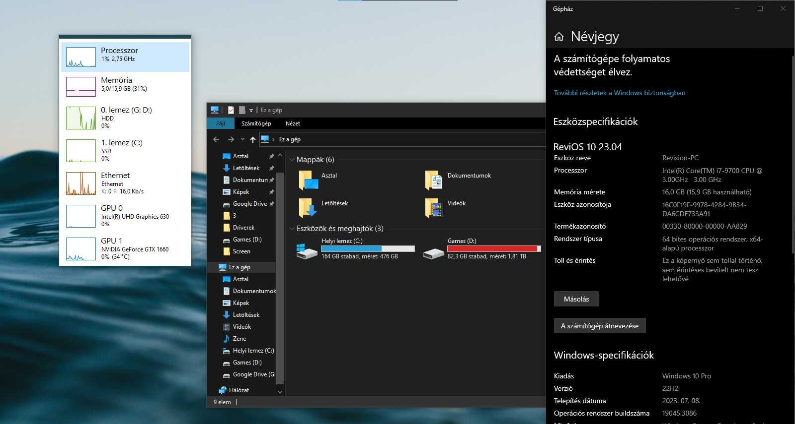795x424 pixels.
Task: Open Hálózat network node in sidebar
Action: [239, 390]
